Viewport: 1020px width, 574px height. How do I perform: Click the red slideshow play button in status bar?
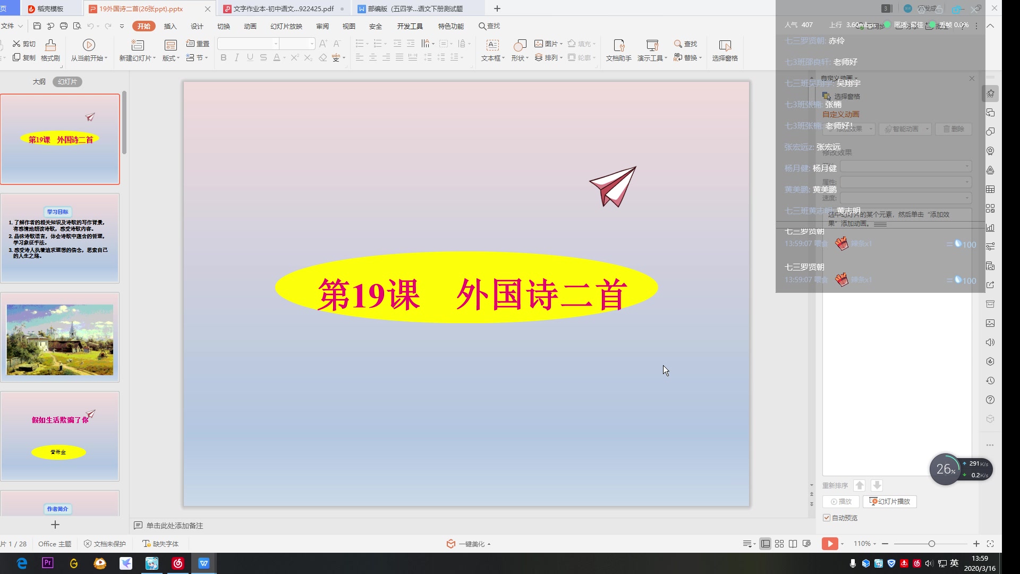pos(830,544)
